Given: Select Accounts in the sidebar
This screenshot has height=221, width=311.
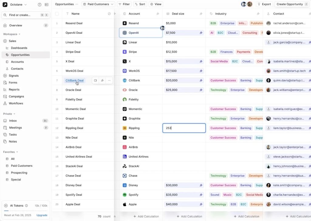Looking at the screenshot, I should click(x=26, y=62).
